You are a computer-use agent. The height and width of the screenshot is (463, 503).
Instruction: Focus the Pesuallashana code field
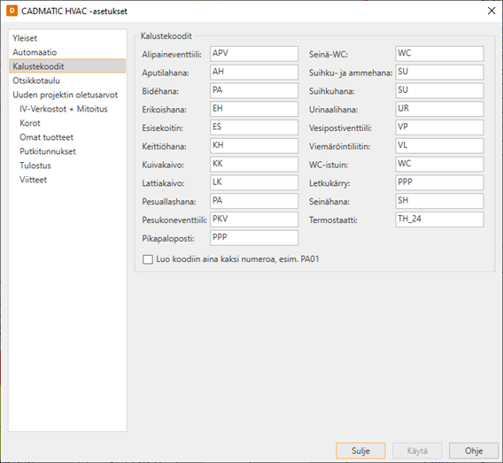254,201
